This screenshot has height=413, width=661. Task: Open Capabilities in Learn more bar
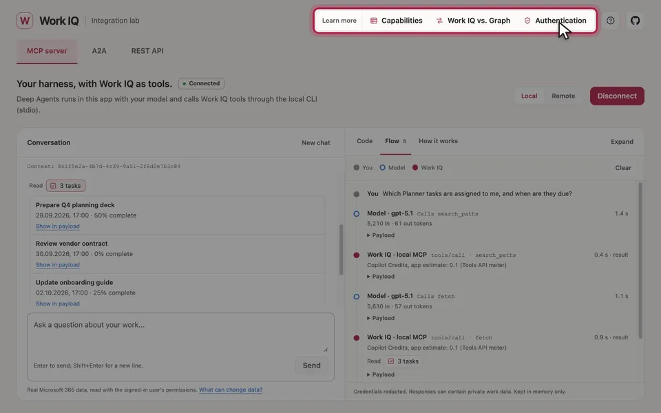click(x=397, y=21)
